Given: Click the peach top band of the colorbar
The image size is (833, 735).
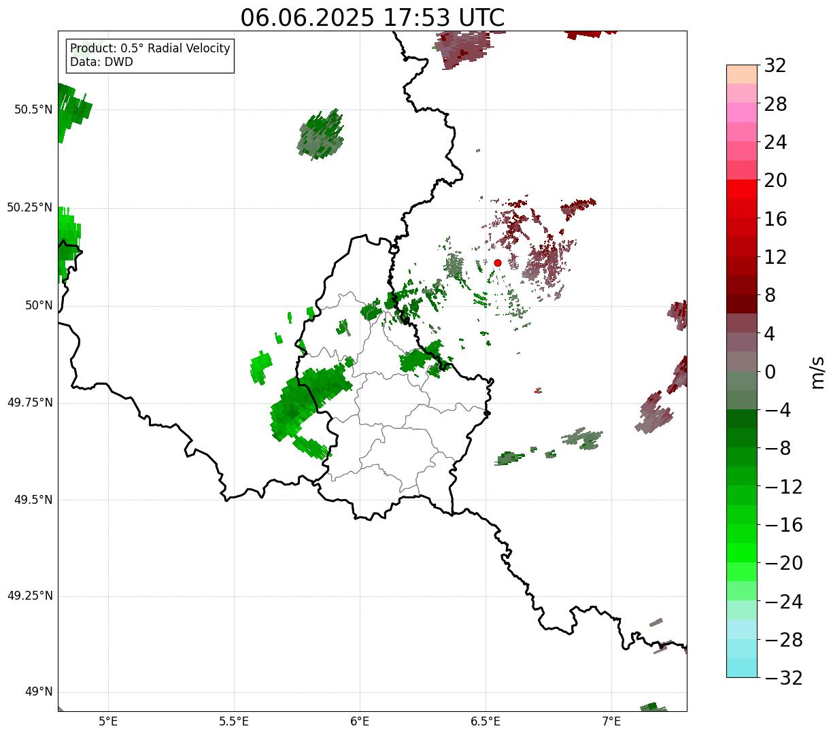Looking at the screenshot, I should (x=741, y=74).
